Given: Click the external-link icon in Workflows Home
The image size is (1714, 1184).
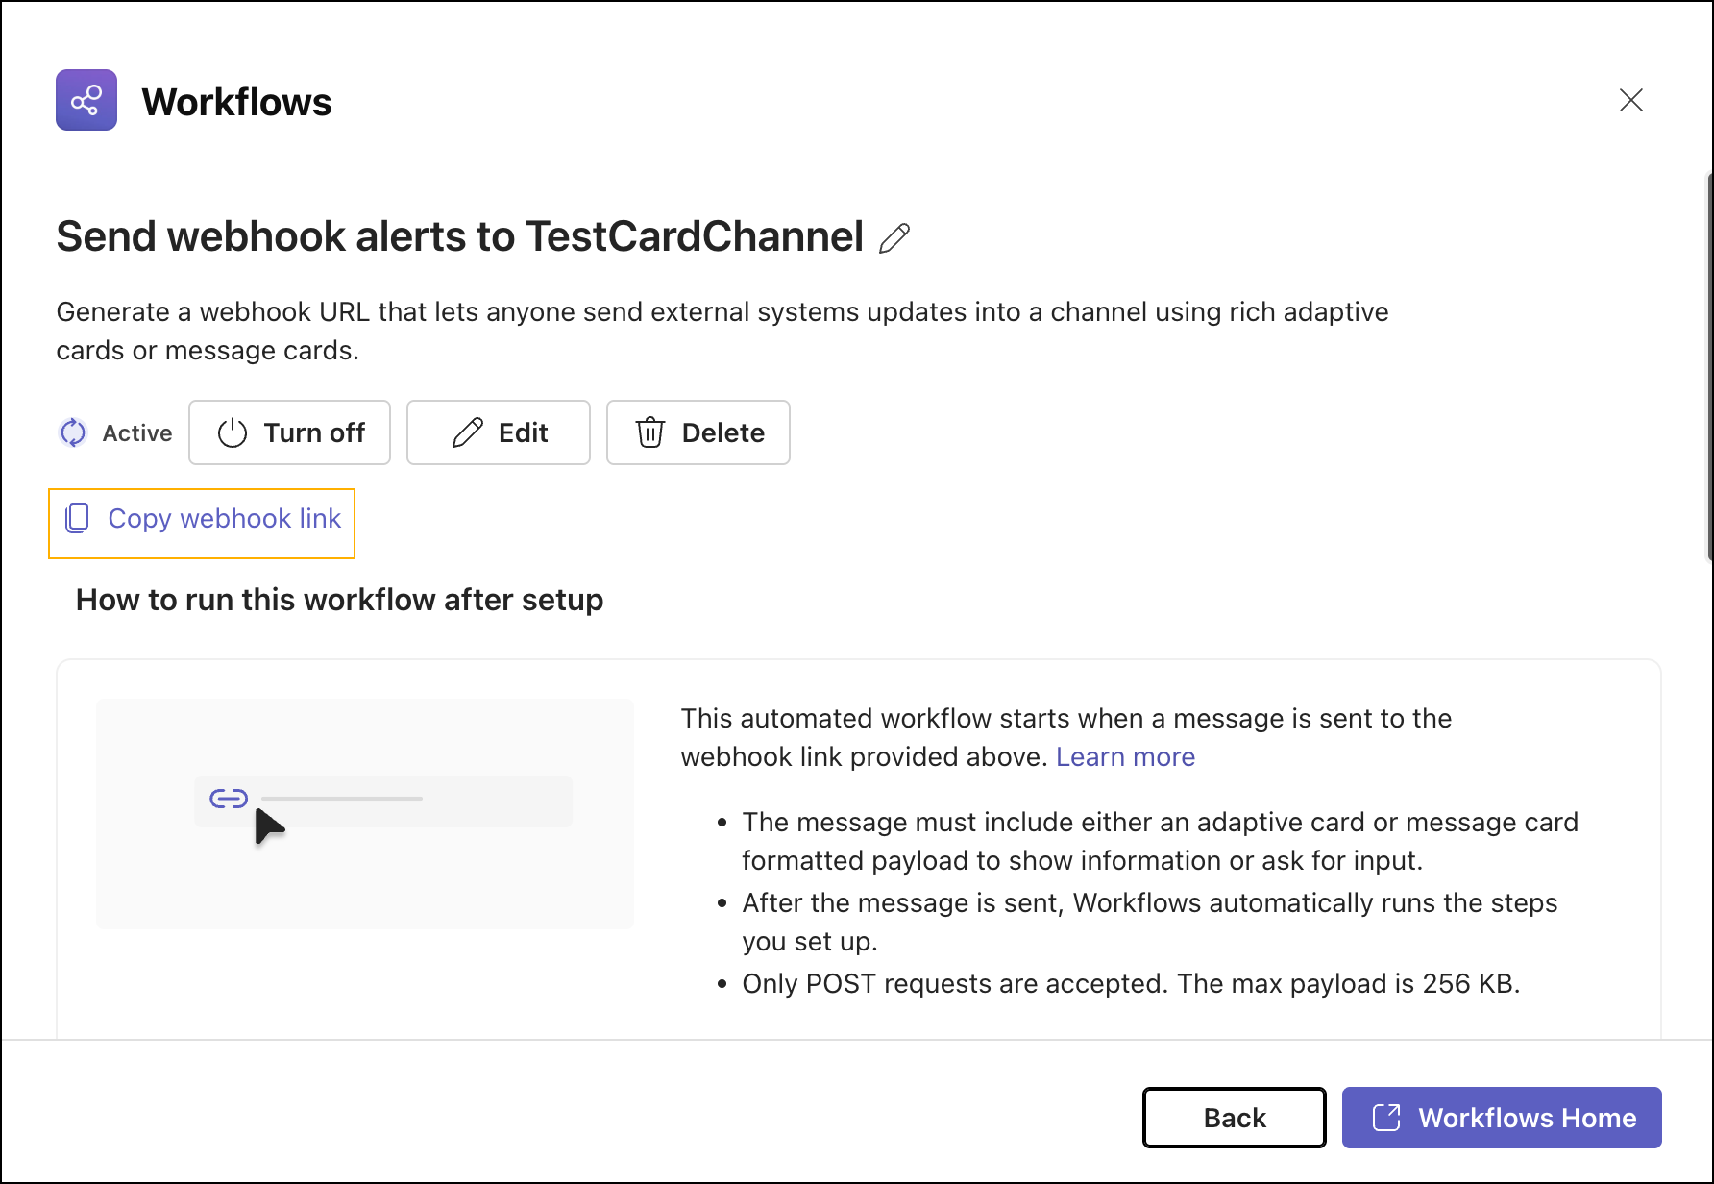Looking at the screenshot, I should [x=1386, y=1118].
